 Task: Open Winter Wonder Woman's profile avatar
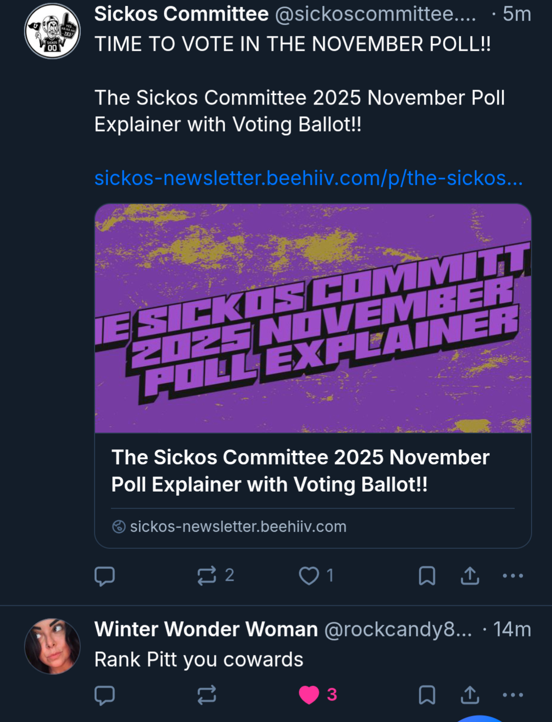[52, 646]
